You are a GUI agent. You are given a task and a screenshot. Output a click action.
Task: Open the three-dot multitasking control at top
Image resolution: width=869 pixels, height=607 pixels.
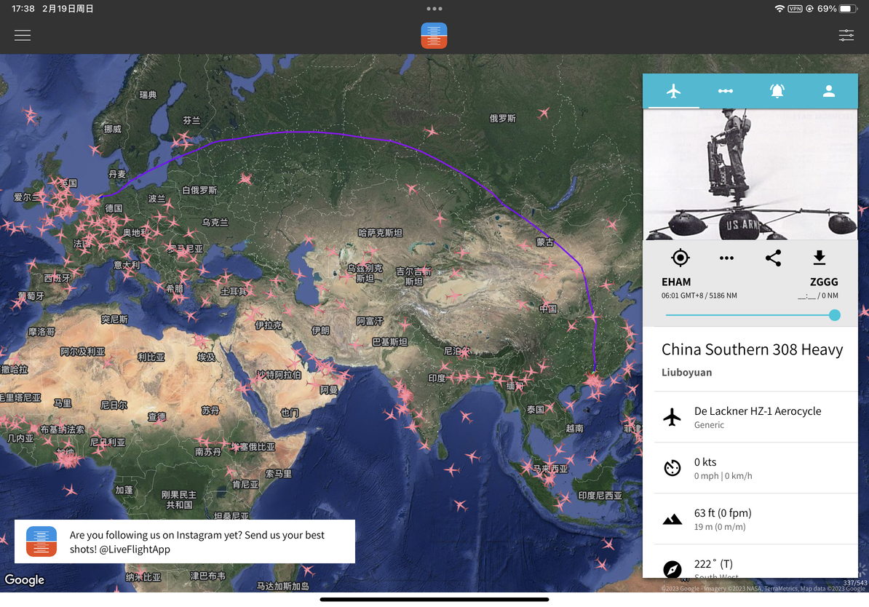pos(434,9)
